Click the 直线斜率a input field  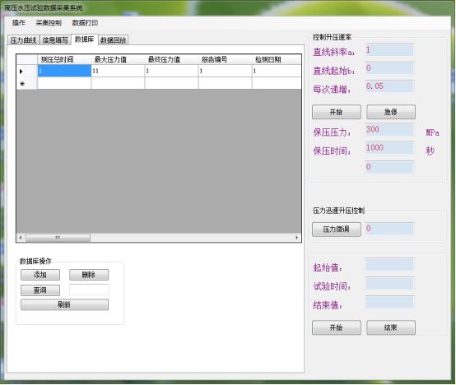click(x=389, y=50)
